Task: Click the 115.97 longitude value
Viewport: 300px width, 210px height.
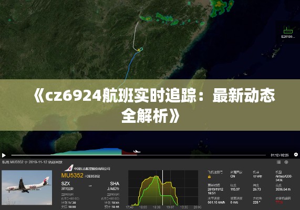Action: pos(235,190)
